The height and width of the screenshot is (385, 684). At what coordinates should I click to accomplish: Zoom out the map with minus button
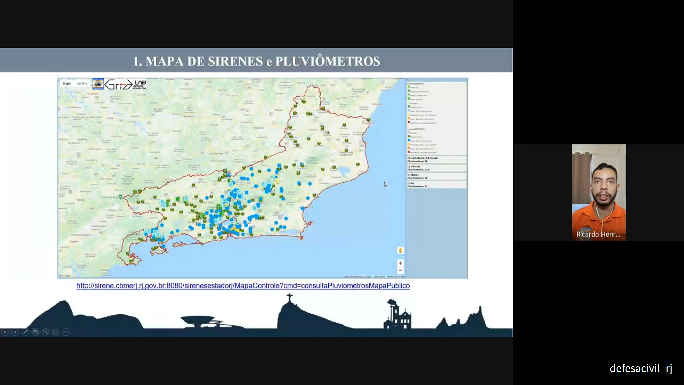(x=400, y=270)
